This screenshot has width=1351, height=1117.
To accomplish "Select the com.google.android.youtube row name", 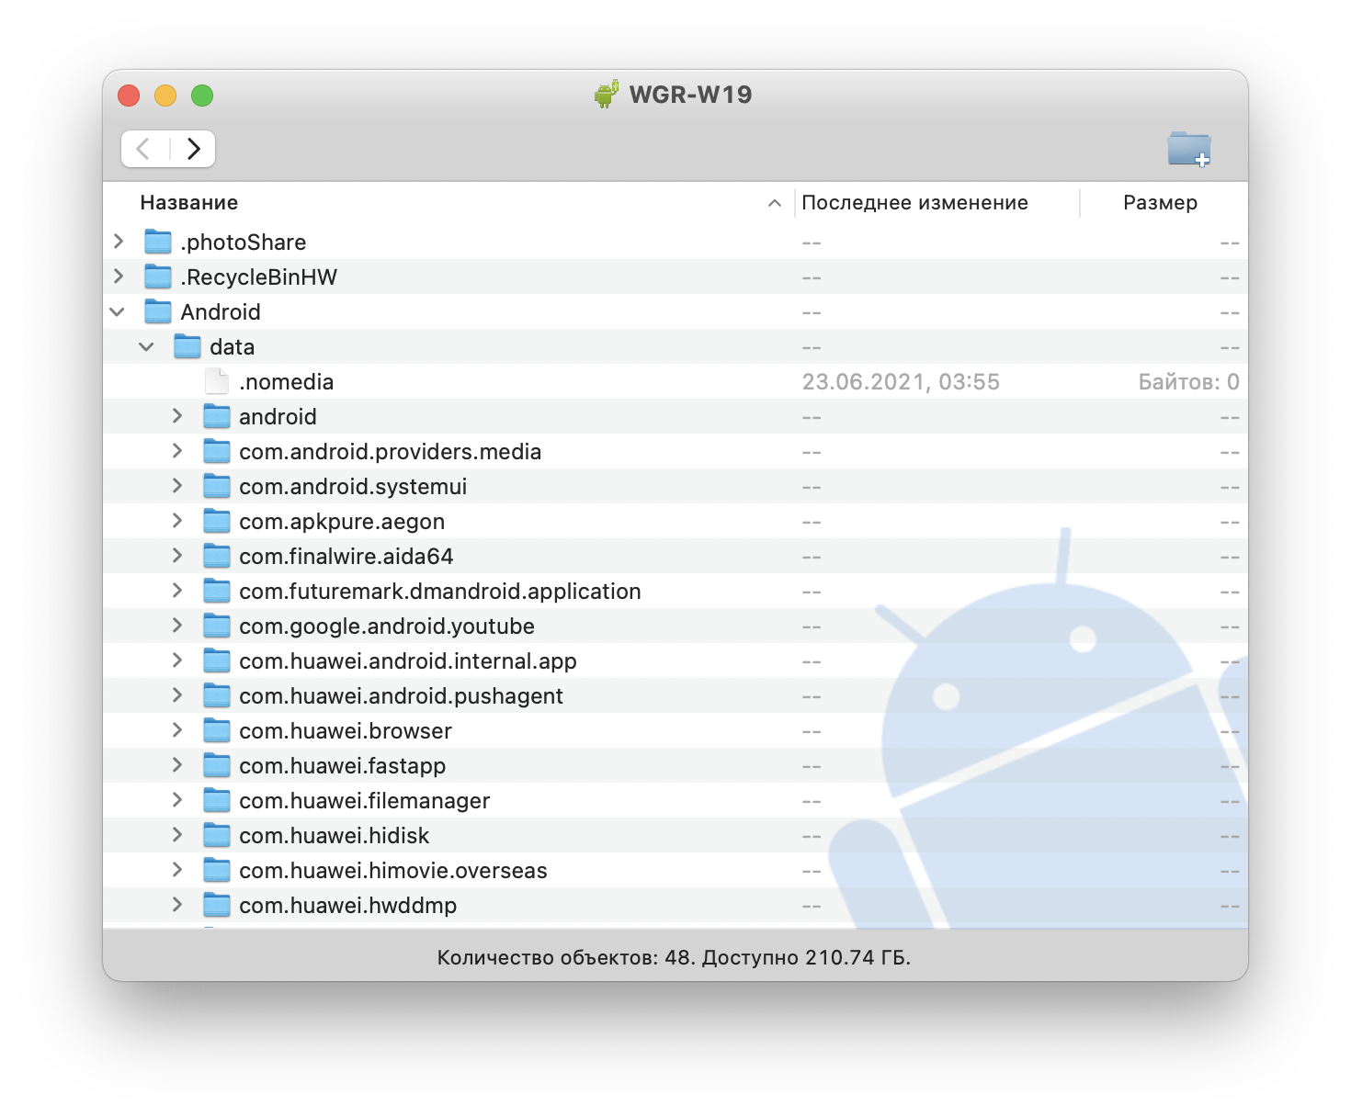I will pos(387,626).
